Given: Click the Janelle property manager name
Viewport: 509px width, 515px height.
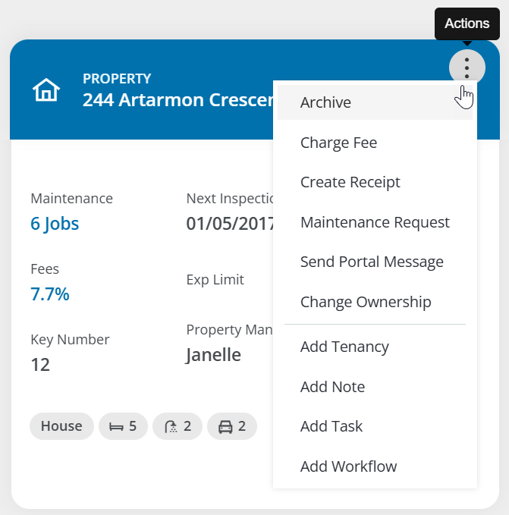Looking at the screenshot, I should click(x=213, y=355).
